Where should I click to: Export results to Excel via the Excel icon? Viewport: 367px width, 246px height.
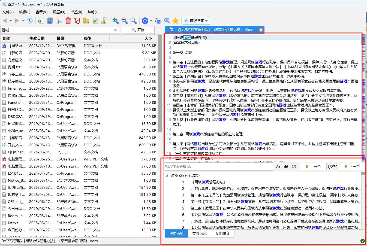pyautogui.click(x=41, y=20)
